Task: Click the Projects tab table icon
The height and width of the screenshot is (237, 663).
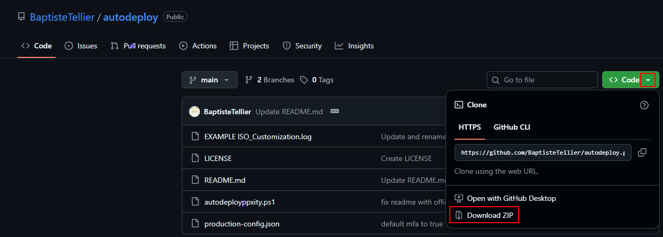Action: [x=234, y=46]
